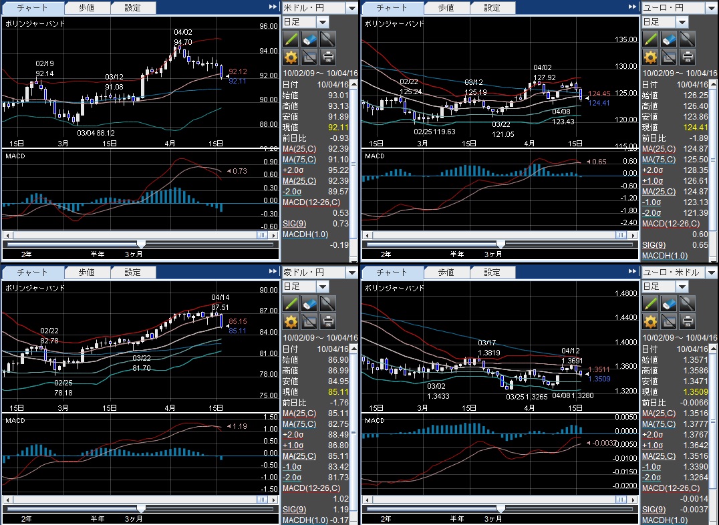The image size is (719, 525).
Task: Print the EUR/USD chart with the printer icon
Action: tap(687, 321)
